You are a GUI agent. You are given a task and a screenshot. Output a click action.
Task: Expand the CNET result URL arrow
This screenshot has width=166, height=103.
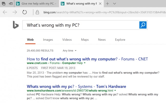pyautogui.click(x=85, y=63)
